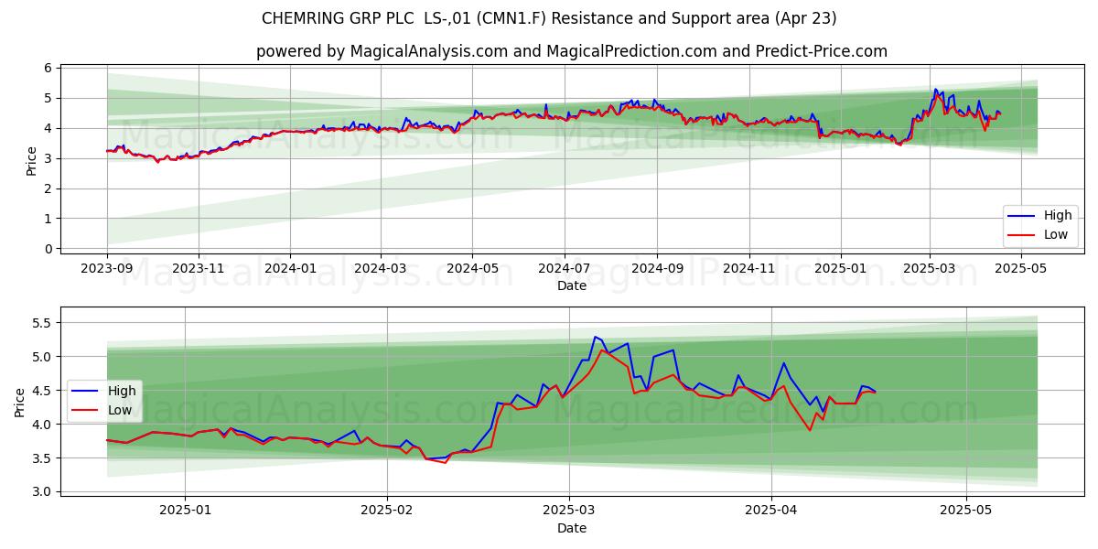Image resolution: width=1098 pixels, height=549 pixels.
Task: Click the '2024-05' tick label on top chart
Action: (472, 269)
